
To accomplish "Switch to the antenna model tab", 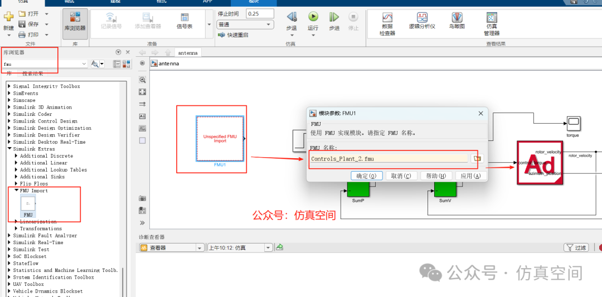I will pos(187,53).
